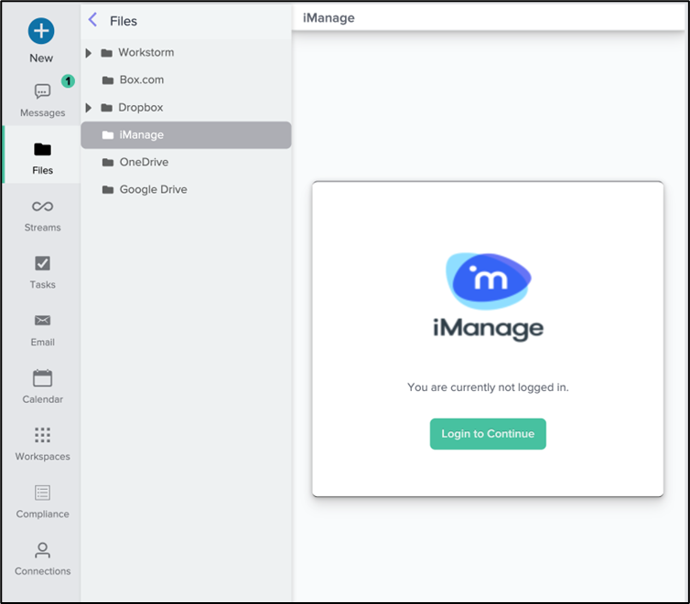Click the Streams label in sidebar
The image size is (690, 604).
click(x=42, y=228)
